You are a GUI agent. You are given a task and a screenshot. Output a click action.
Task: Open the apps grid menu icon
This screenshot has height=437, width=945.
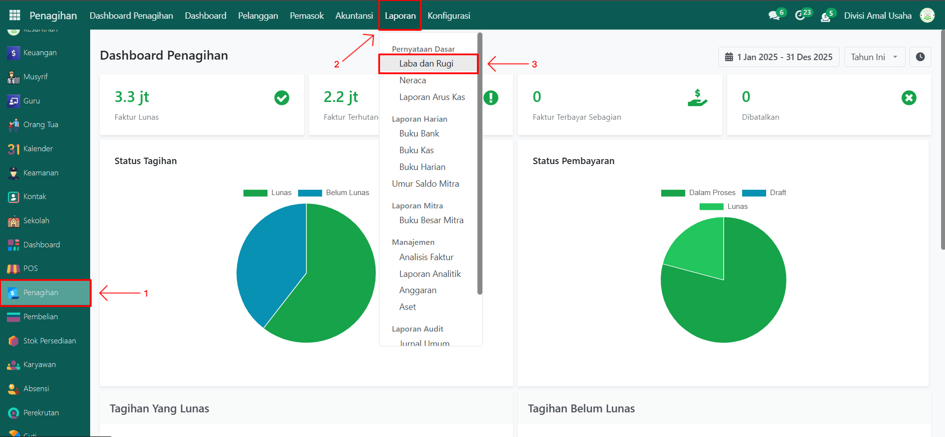(15, 15)
